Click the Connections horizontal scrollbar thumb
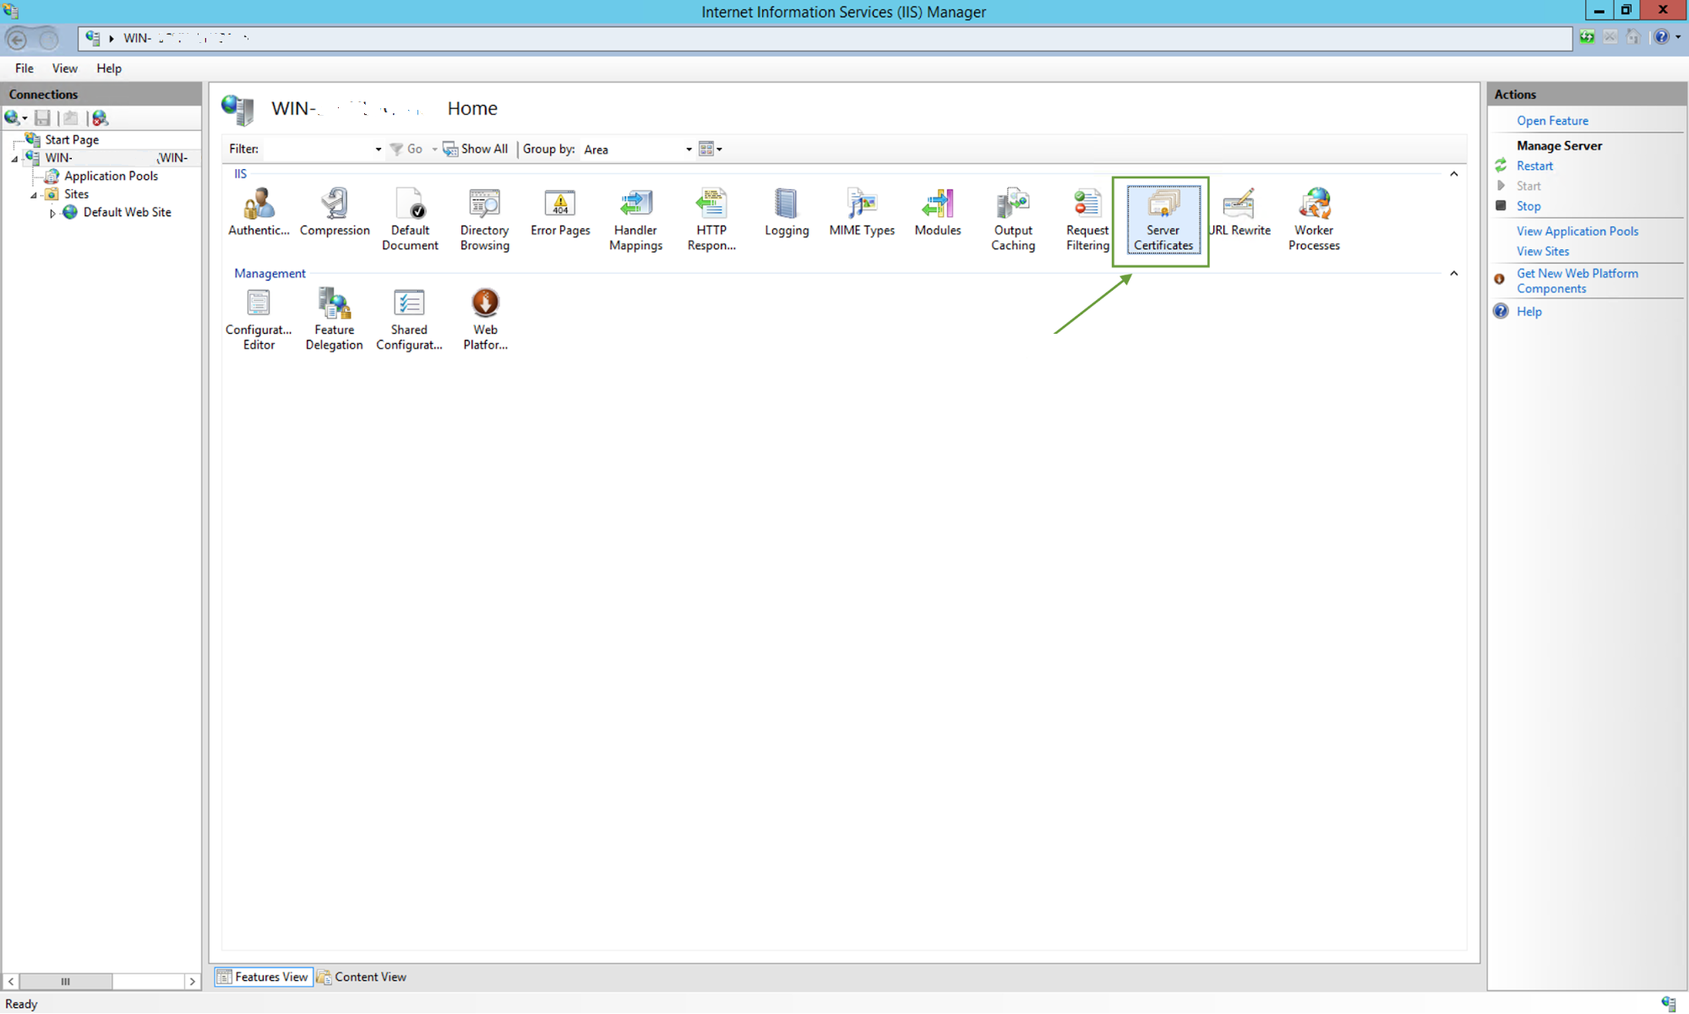1689x1014 pixels. click(65, 982)
